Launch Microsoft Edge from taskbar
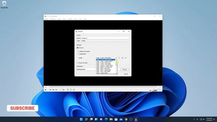Image resolution: width=217 pixels, height=122 pixels. 106,119
